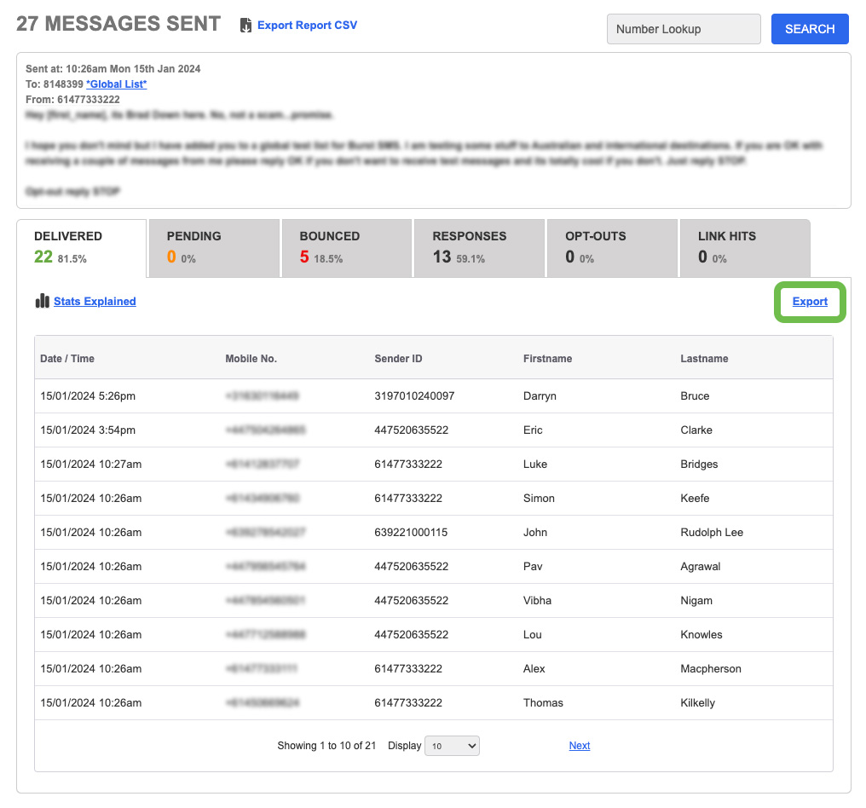Switch to the DELIVERED tab
Image resolution: width=866 pixels, height=808 pixels.
point(82,248)
